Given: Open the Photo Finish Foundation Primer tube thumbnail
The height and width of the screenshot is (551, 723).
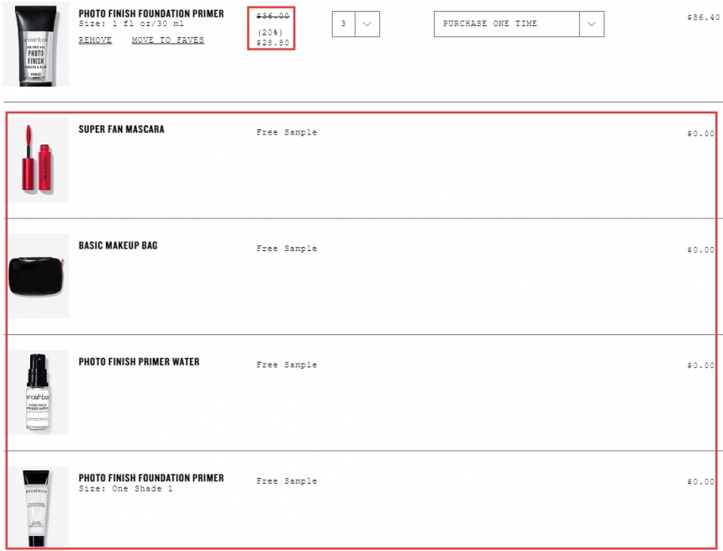Looking at the screenshot, I should tap(36, 45).
